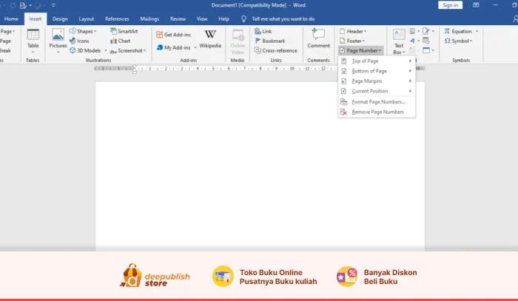
Task: Insert WordArt using the slanted A icon
Action: (x=412, y=41)
